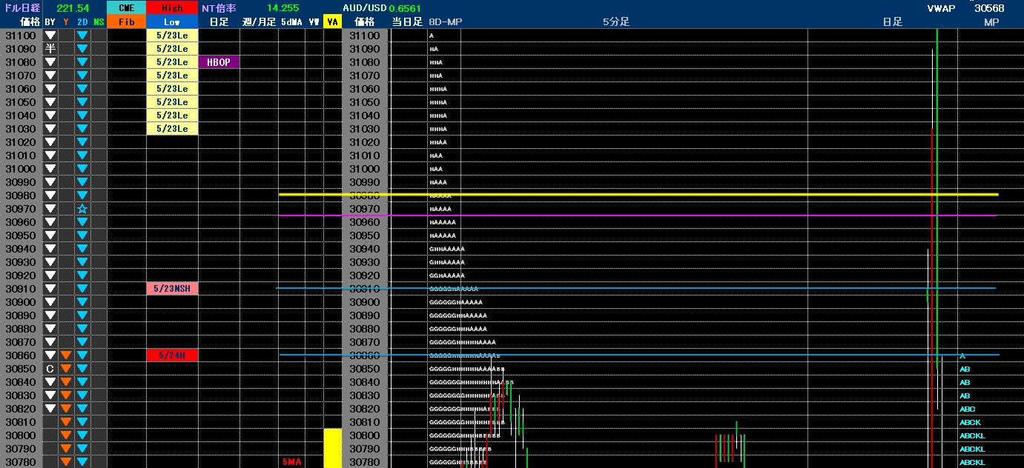Click the 5/23Le cell in row 31030
Image resolution: width=1024 pixels, height=468 pixels.
(x=172, y=129)
